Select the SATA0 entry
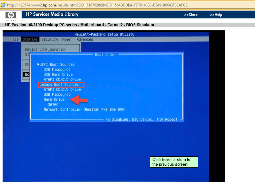 click(53, 104)
